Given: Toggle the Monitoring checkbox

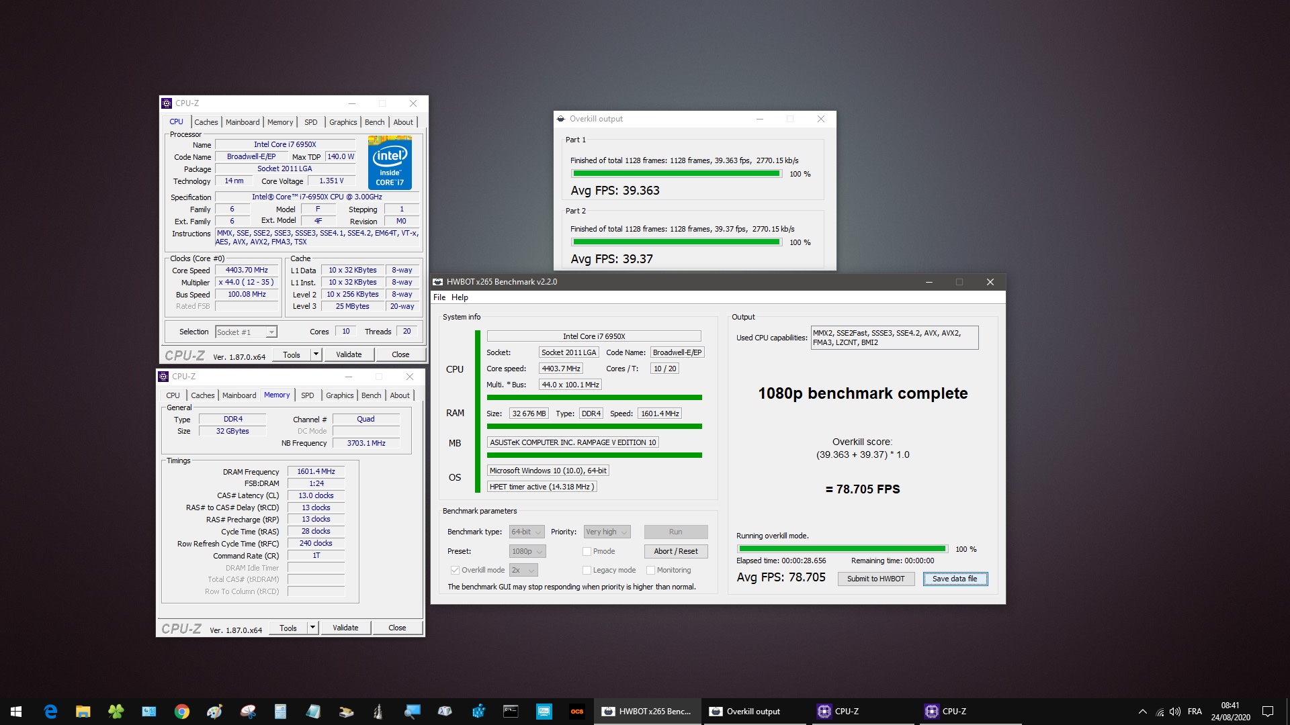Looking at the screenshot, I should click(650, 570).
